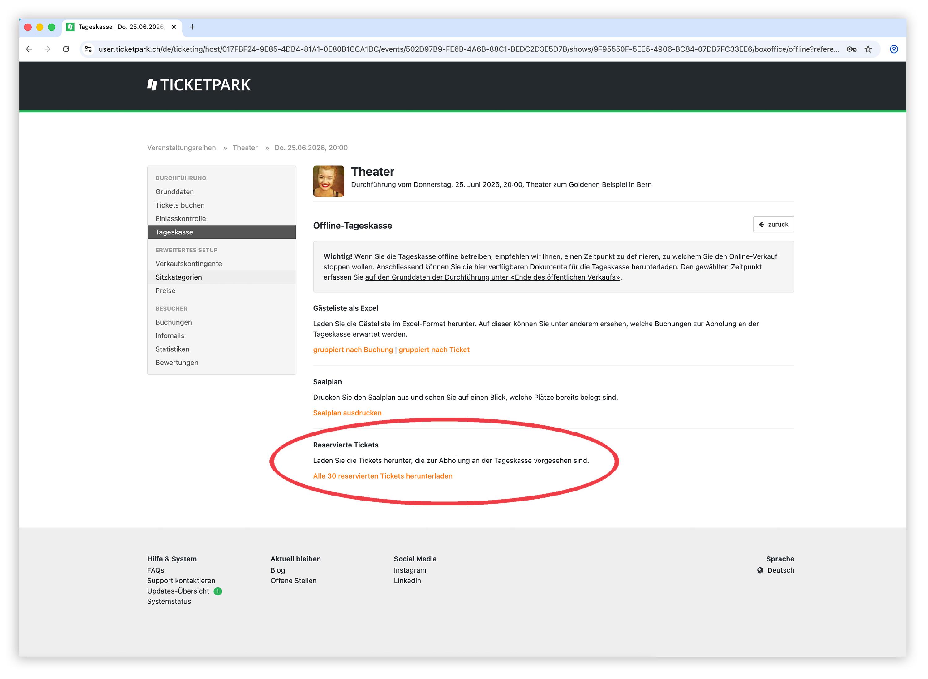
Task: Reload the page with refresh icon
Action: click(x=66, y=49)
